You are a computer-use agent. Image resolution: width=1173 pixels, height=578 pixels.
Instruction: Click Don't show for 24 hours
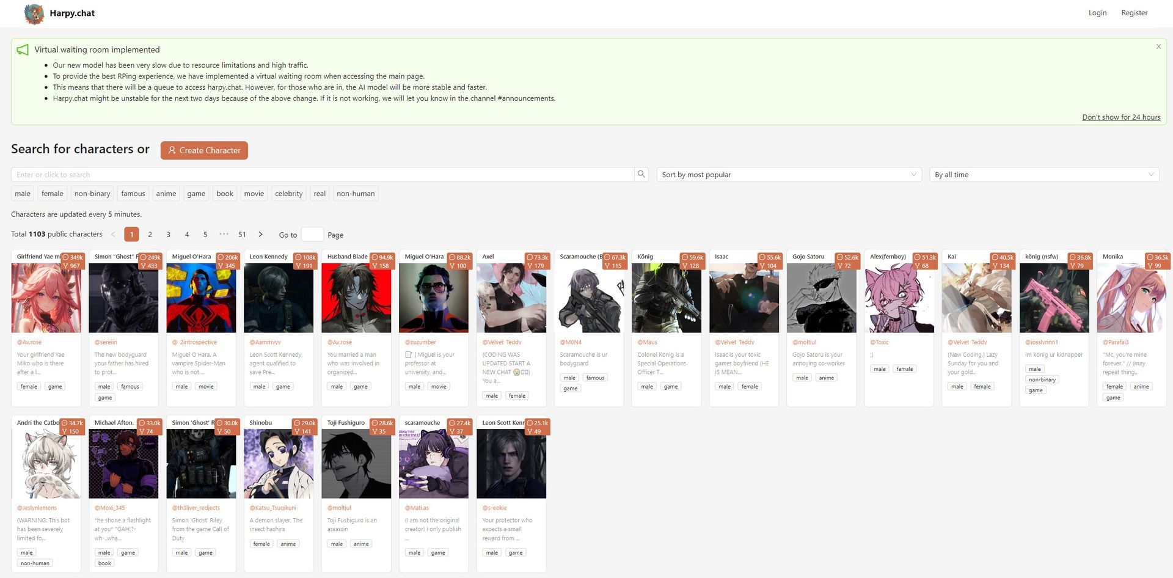pos(1121,117)
